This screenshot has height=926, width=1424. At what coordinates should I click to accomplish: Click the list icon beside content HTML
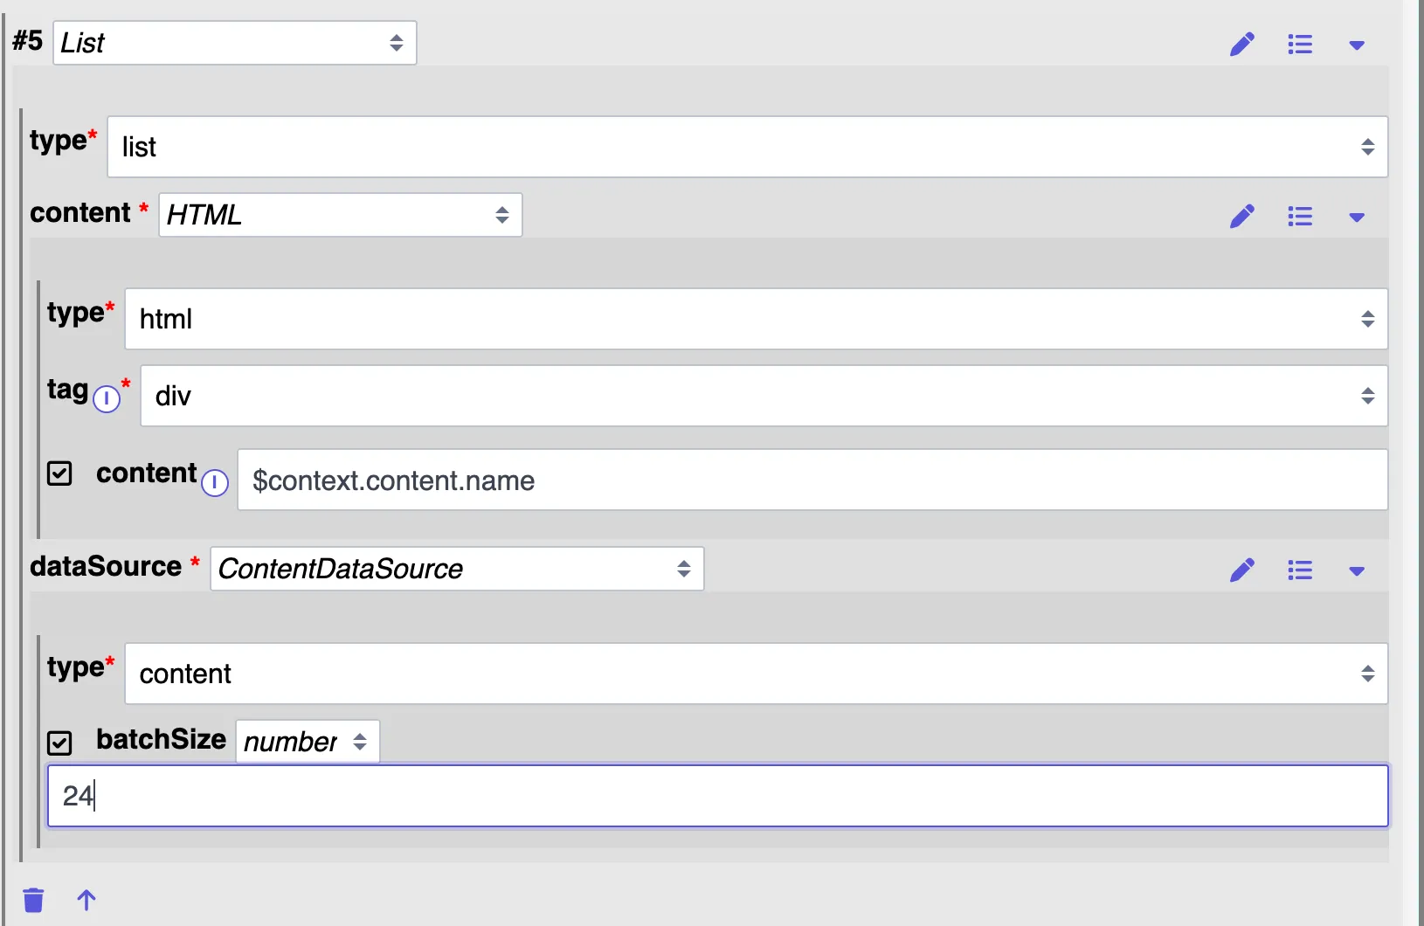pyautogui.click(x=1300, y=216)
